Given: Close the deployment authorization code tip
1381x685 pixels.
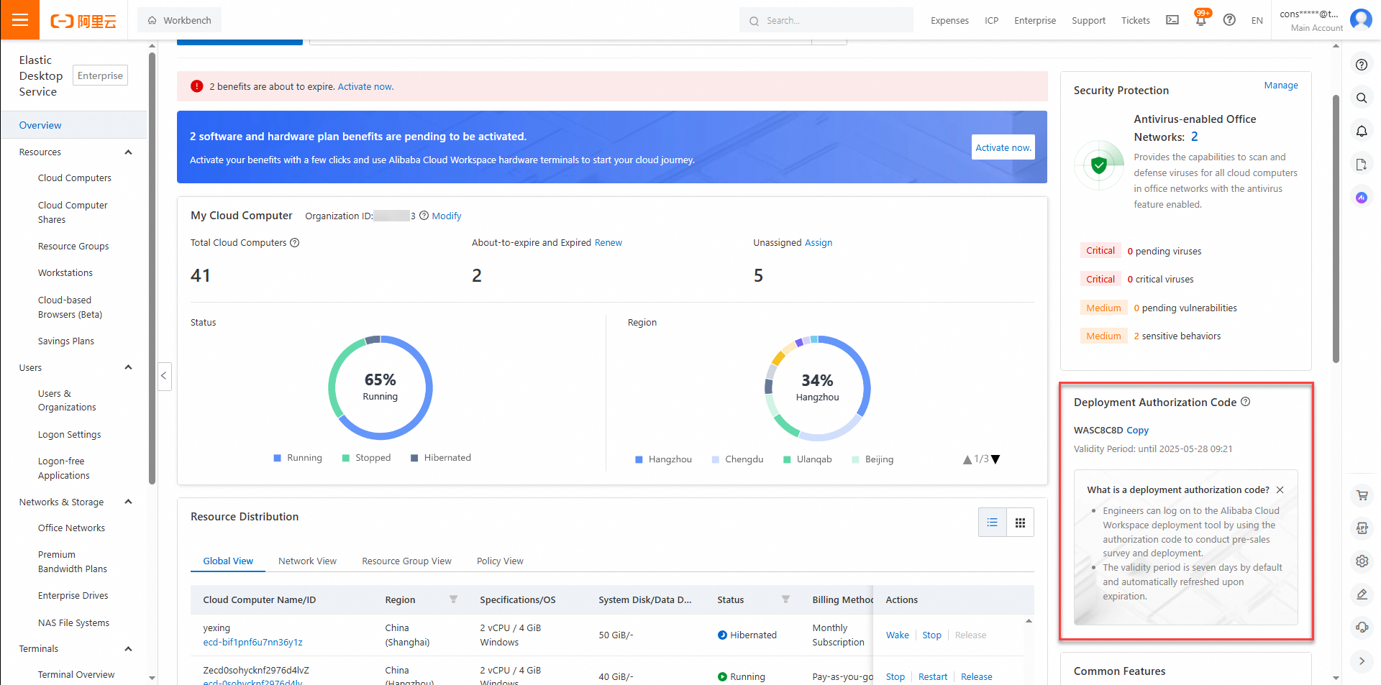Looking at the screenshot, I should pyautogui.click(x=1280, y=490).
